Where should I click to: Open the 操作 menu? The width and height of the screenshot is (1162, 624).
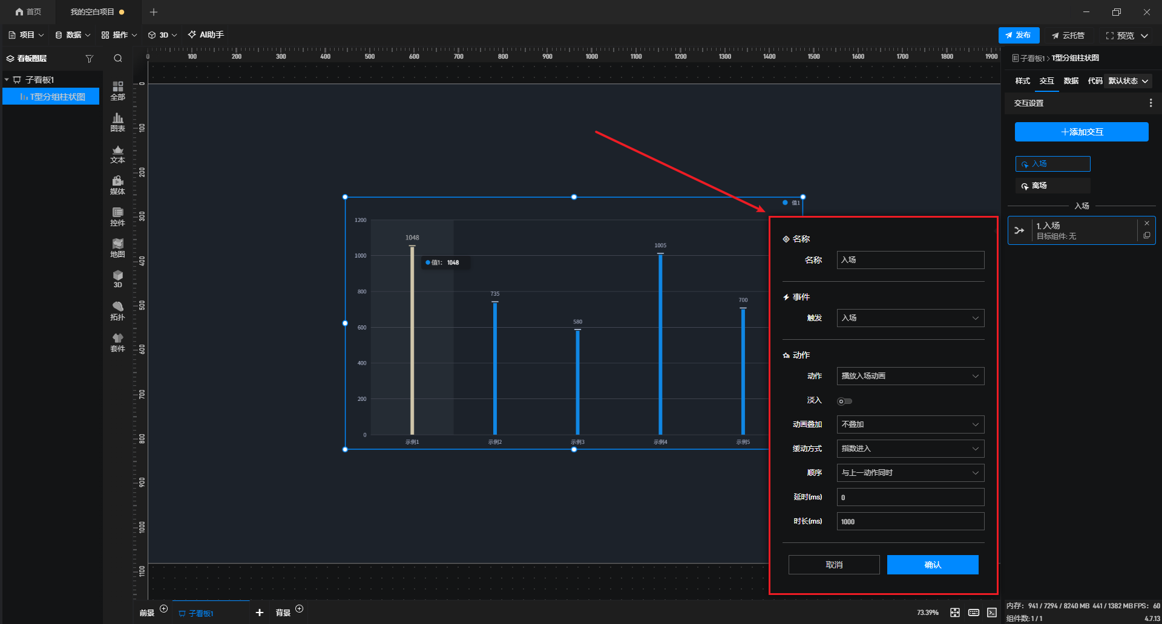(x=119, y=35)
